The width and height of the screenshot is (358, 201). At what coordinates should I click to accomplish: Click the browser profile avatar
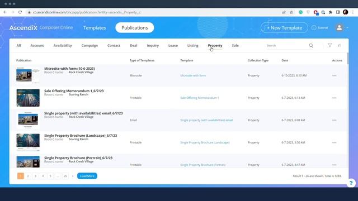point(346,12)
